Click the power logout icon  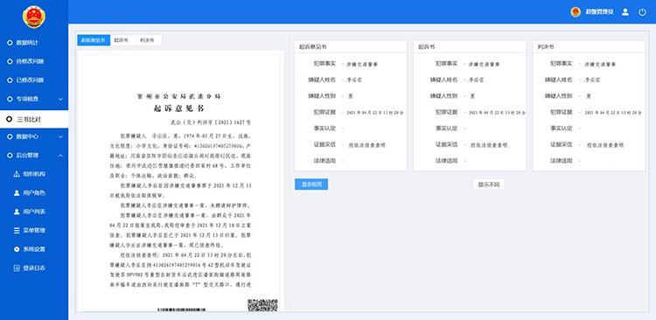point(642,12)
